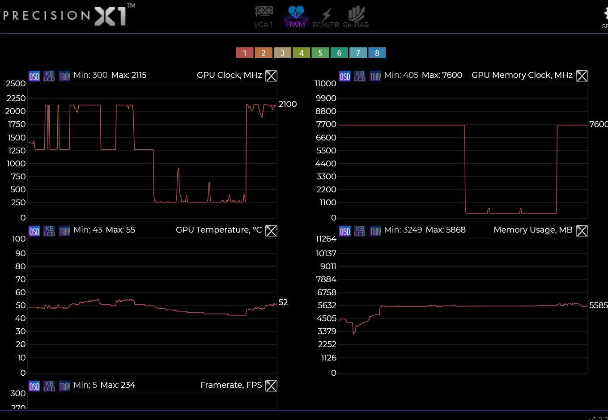The height and width of the screenshot is (420, 608).
Task: Close the GPU Clock graph
Action: pos(271,76)
